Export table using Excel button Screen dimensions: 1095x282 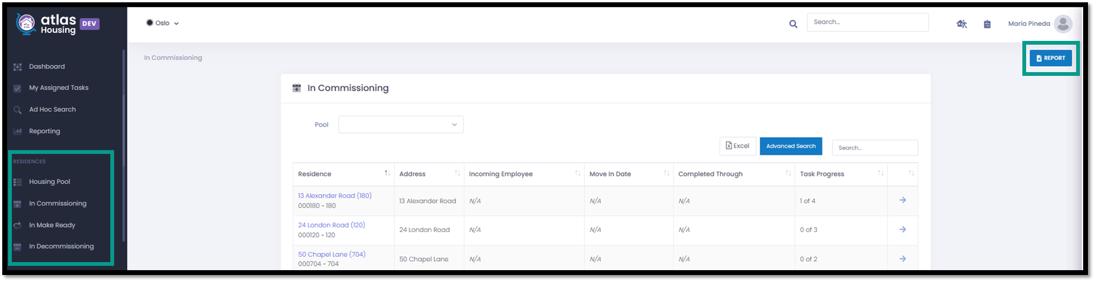click(x=738, y=146)
